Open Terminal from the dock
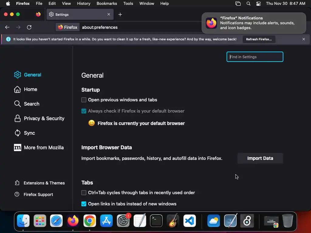This screenshot has height=233, width=311. [156, 221]
